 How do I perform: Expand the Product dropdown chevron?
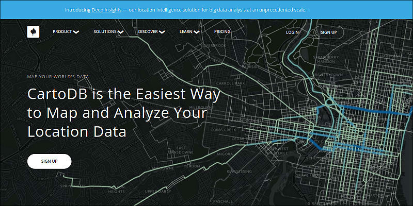tap(76, 32)
